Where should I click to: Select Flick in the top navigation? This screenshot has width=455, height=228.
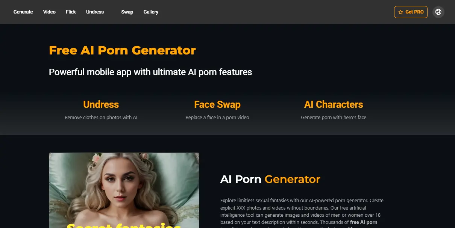[71, 12]
